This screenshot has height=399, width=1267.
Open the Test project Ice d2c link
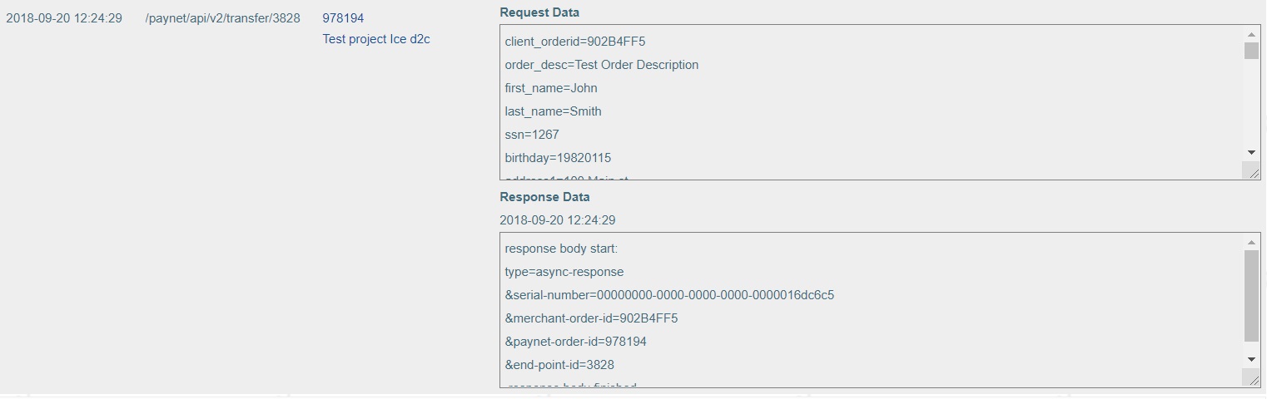point(376,39)
